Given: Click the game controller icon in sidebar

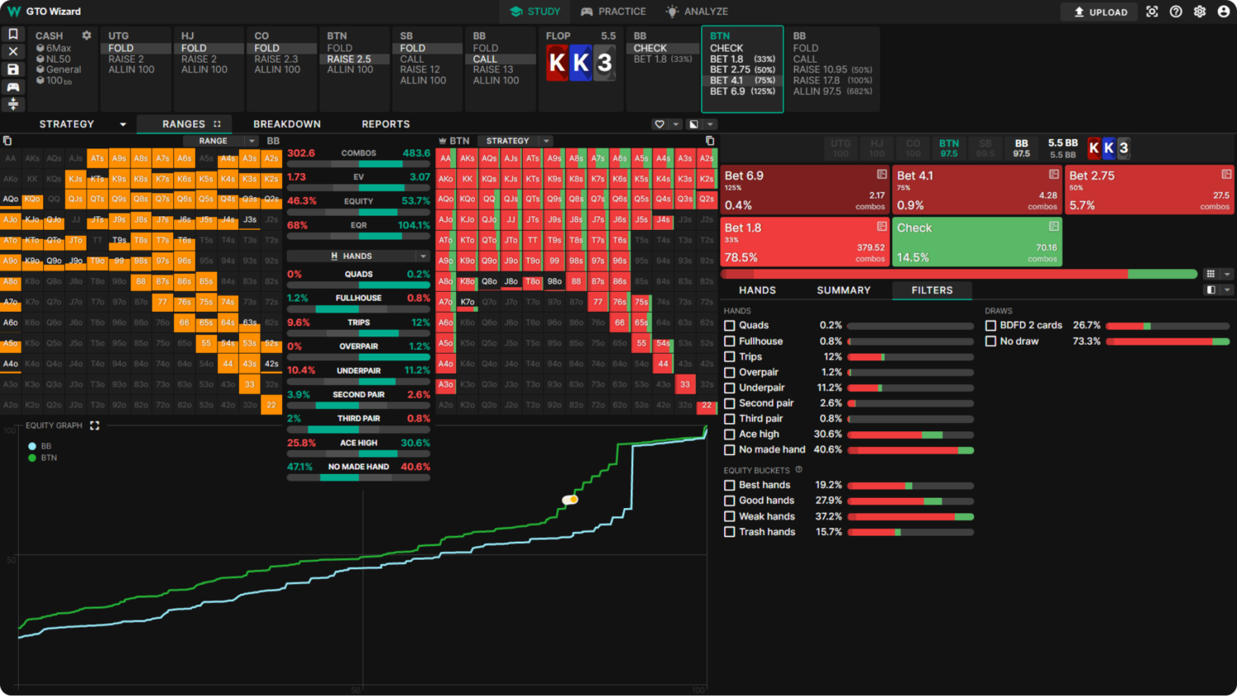Looking at the screenshot, I should click(x=13, y=87).
